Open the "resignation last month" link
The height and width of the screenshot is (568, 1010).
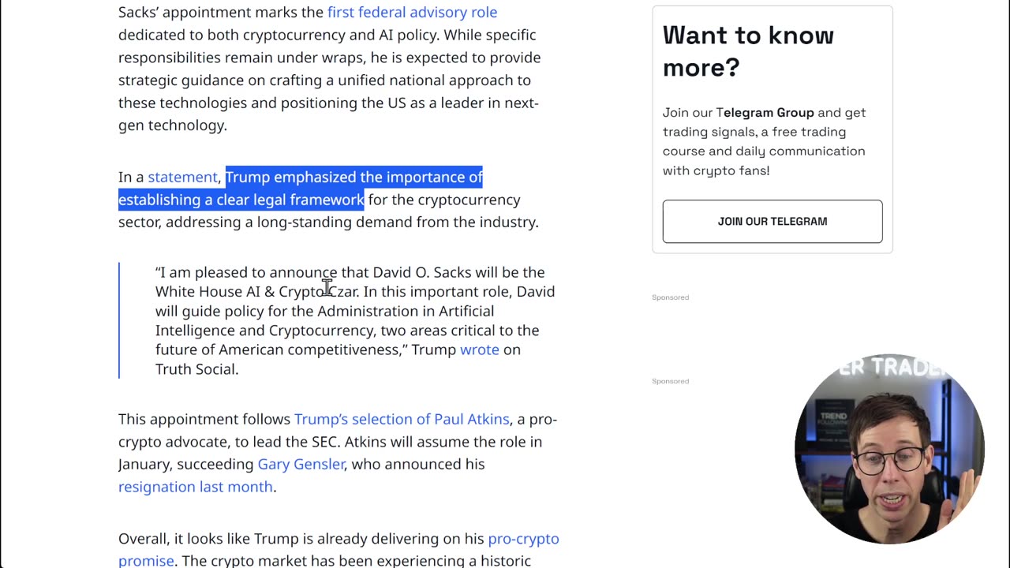coord(195,487)
